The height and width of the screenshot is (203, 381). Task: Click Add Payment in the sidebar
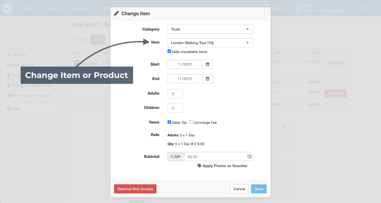(33, 65)
